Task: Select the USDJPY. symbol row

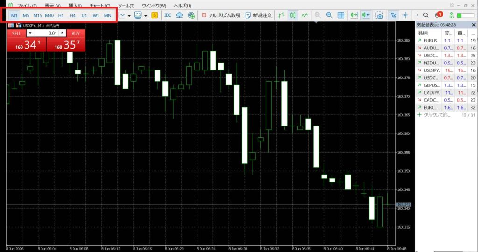Action: pyautogui.click(x=446, y=70)
